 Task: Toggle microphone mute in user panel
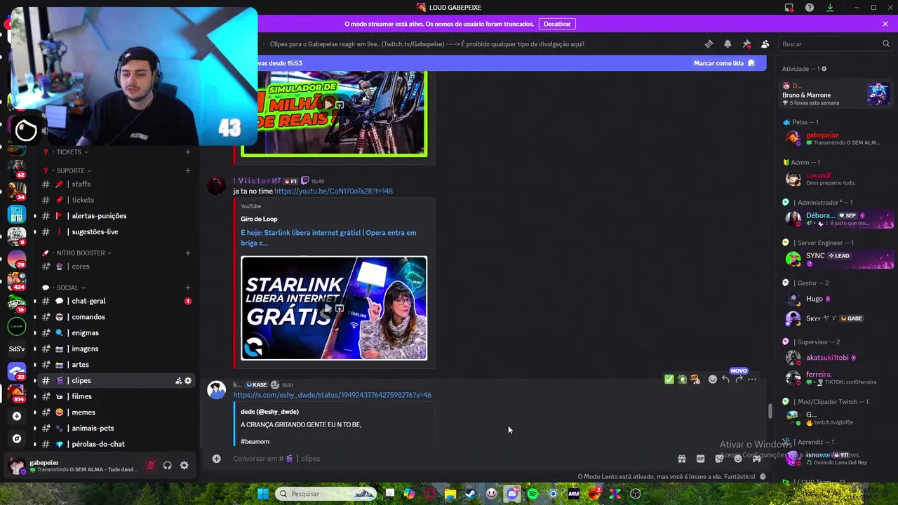150,466
